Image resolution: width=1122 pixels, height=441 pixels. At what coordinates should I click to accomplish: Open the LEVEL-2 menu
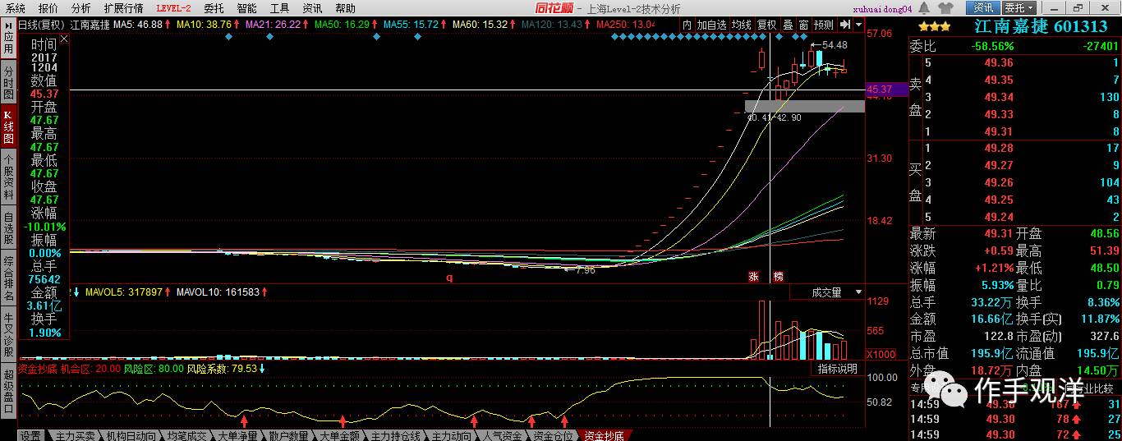(173, 8)
